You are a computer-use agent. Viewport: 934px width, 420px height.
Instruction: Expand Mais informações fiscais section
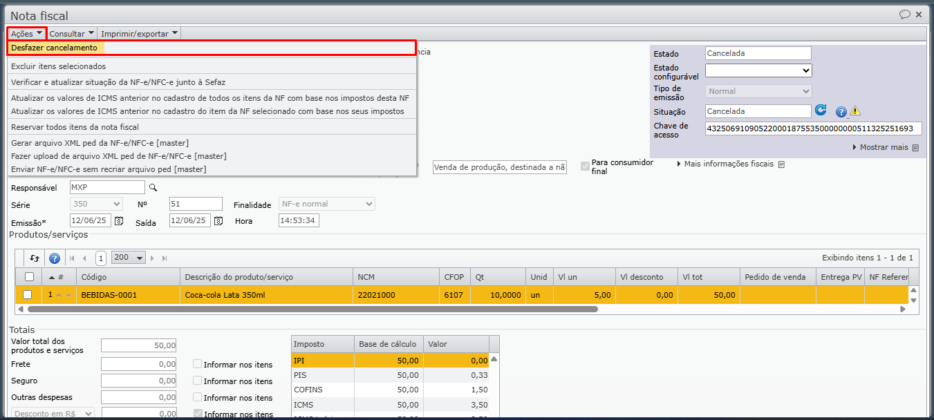pyautogui.click(x=726, y=164)
